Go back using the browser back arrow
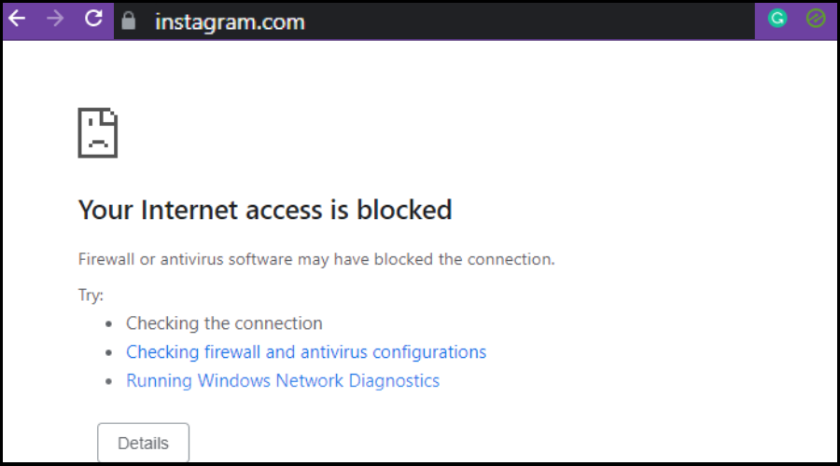 coord(17,19)
